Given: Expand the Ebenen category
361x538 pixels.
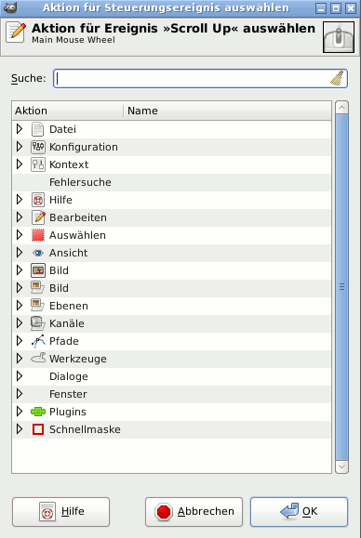Looking at the screenshot, I should coord(20,306).
